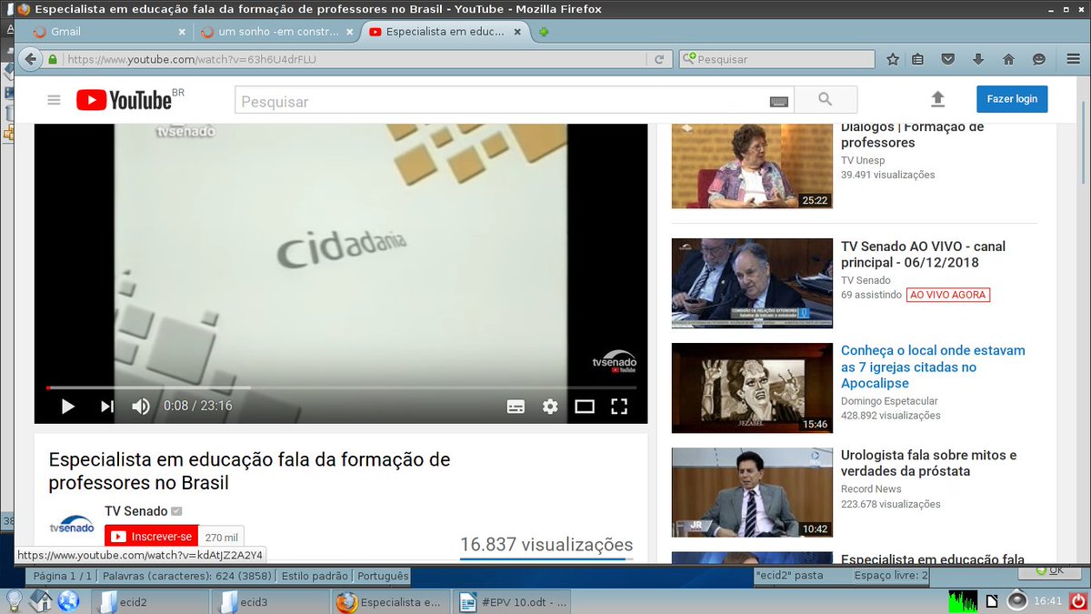The image size is (1091, 614).
Task: Mute the video volume speaker icon
Action: click(141, 407)
